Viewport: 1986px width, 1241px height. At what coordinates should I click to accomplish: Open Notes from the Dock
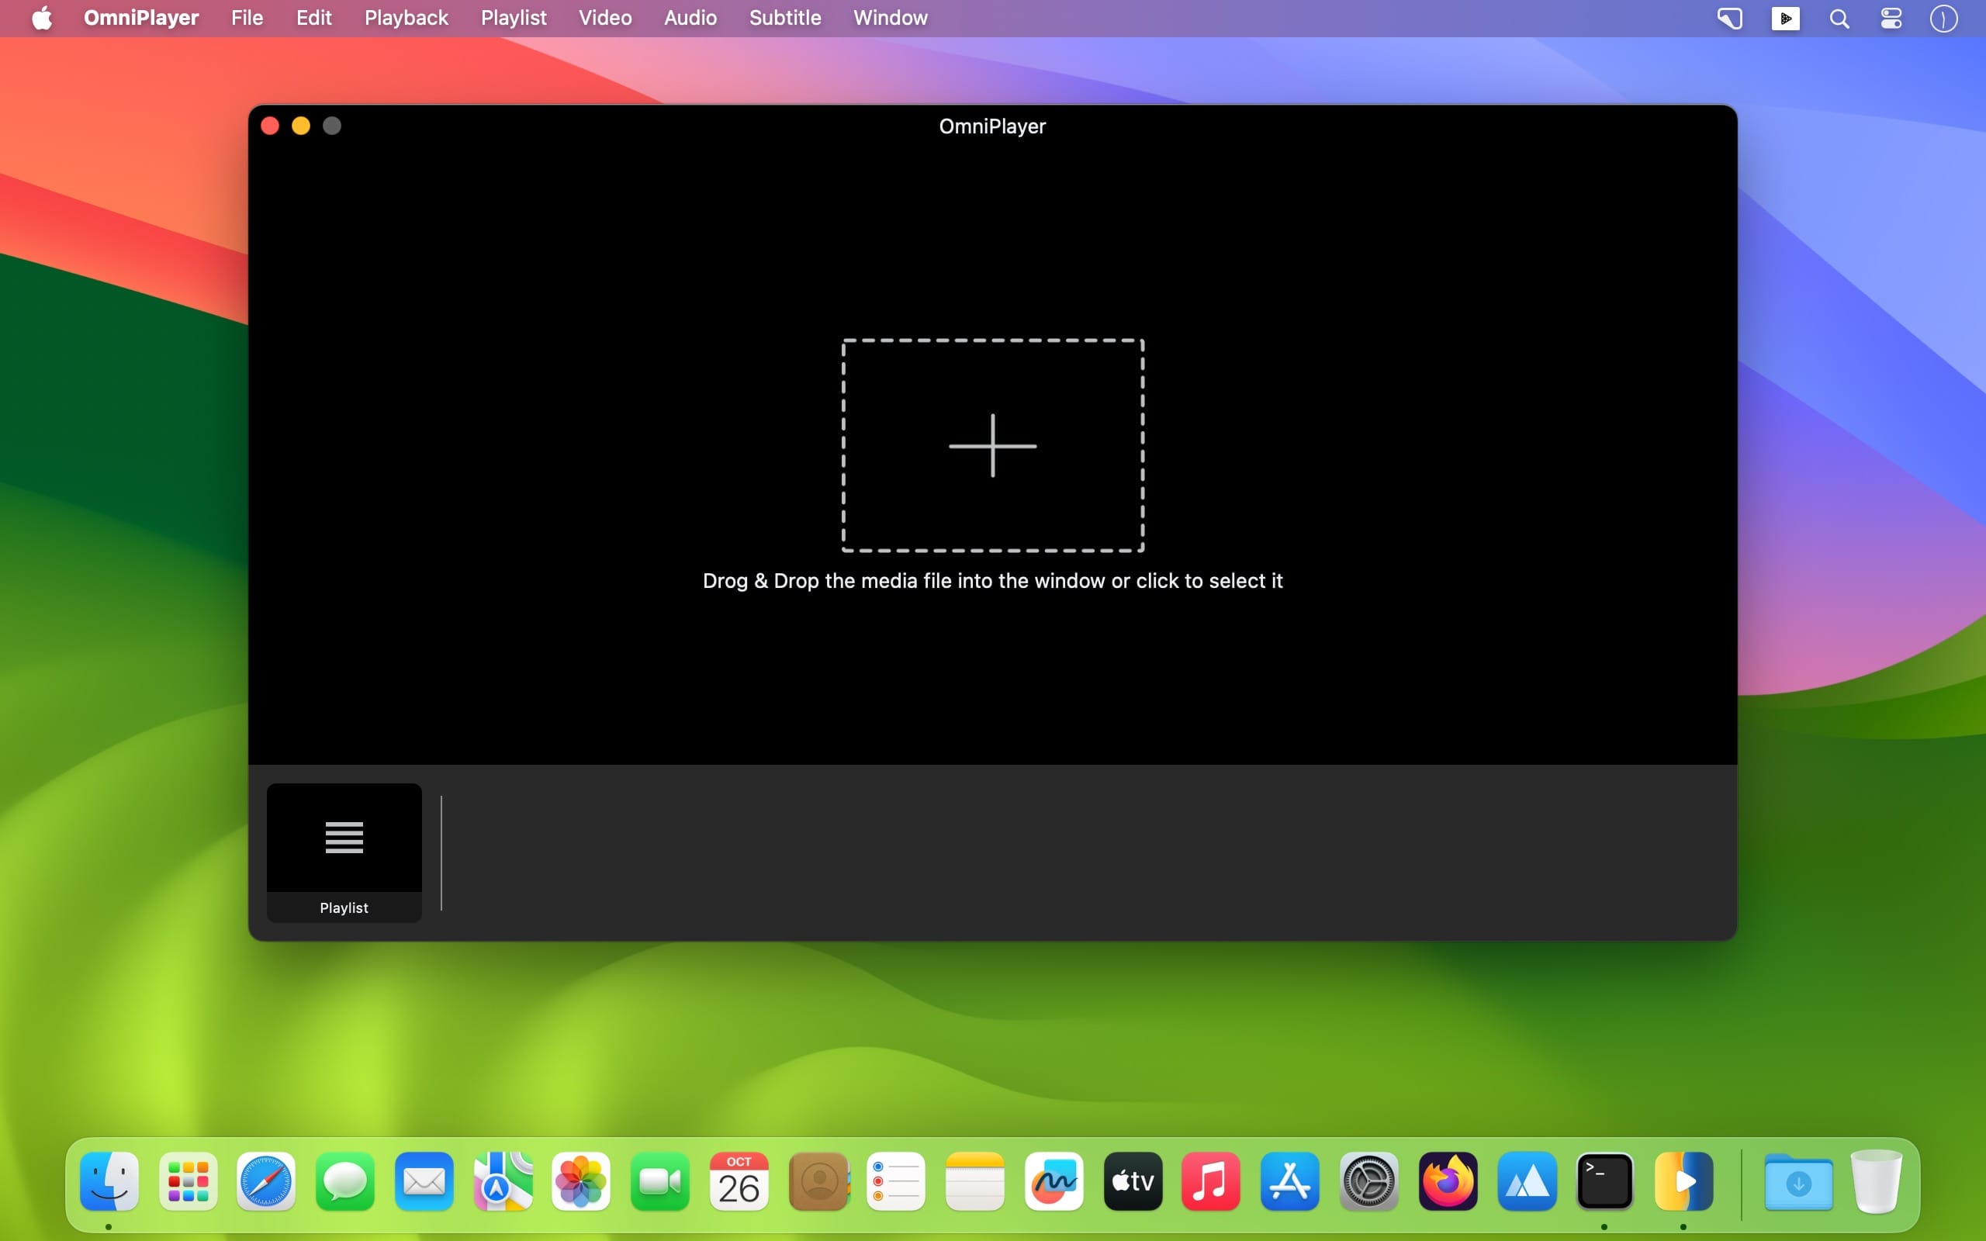(x=975, y=1182)
